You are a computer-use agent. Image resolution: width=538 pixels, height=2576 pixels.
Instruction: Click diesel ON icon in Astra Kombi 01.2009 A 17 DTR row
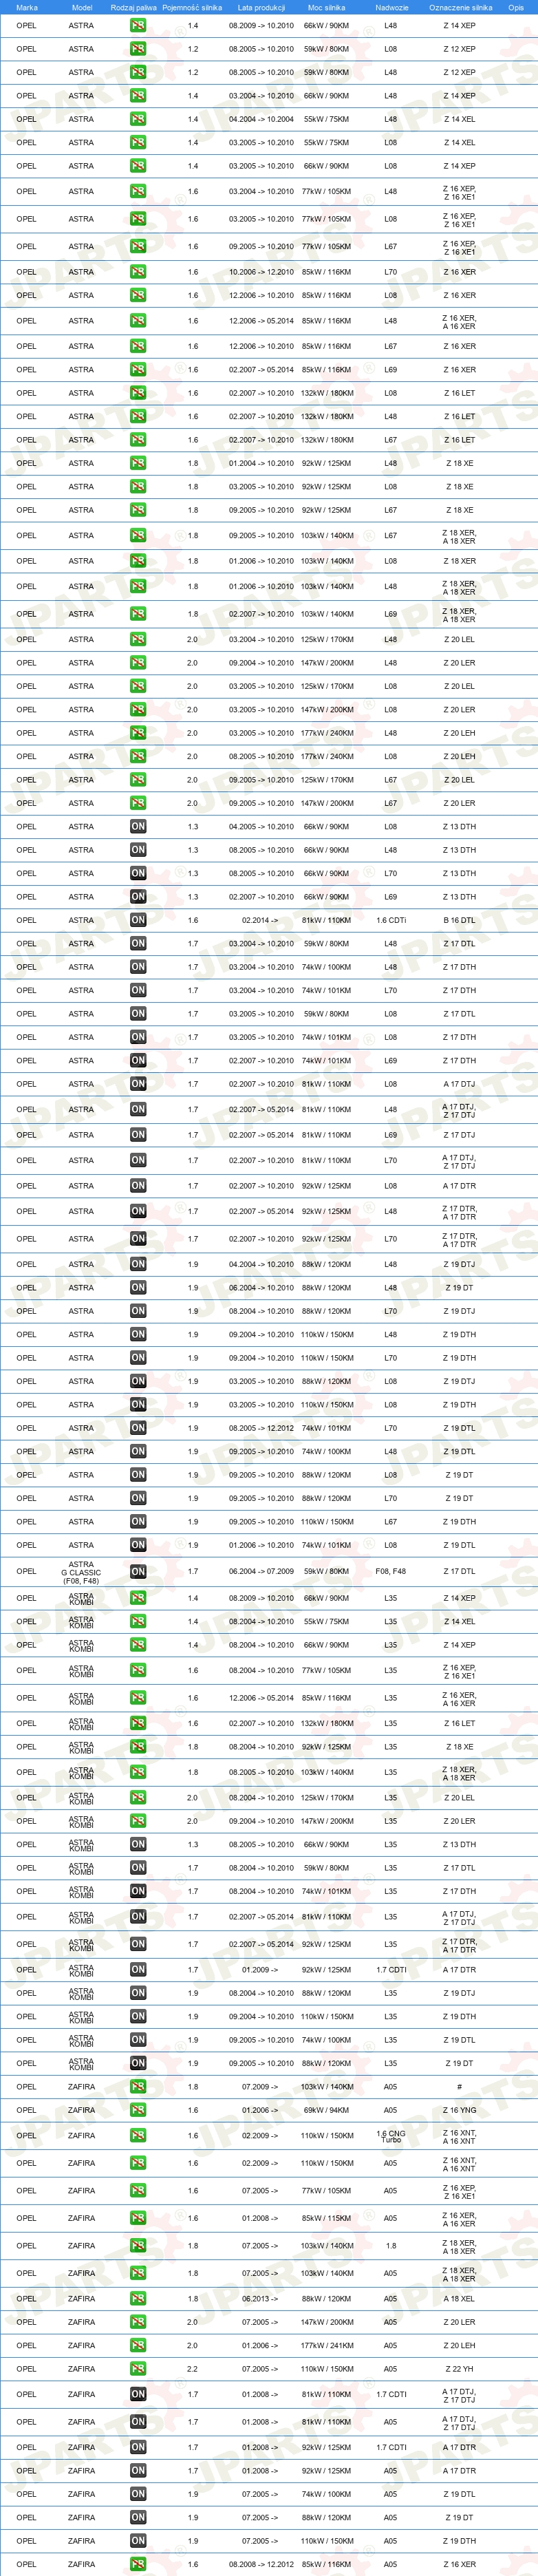[x=138, y=1970]
